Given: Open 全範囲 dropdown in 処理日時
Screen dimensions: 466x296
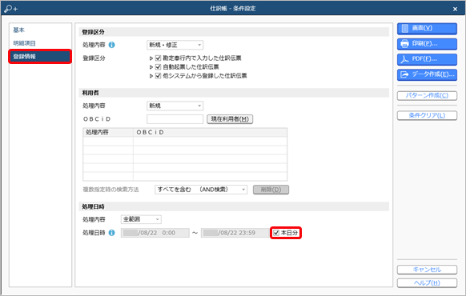Looking at the screenshot, I should pos(141,219).
